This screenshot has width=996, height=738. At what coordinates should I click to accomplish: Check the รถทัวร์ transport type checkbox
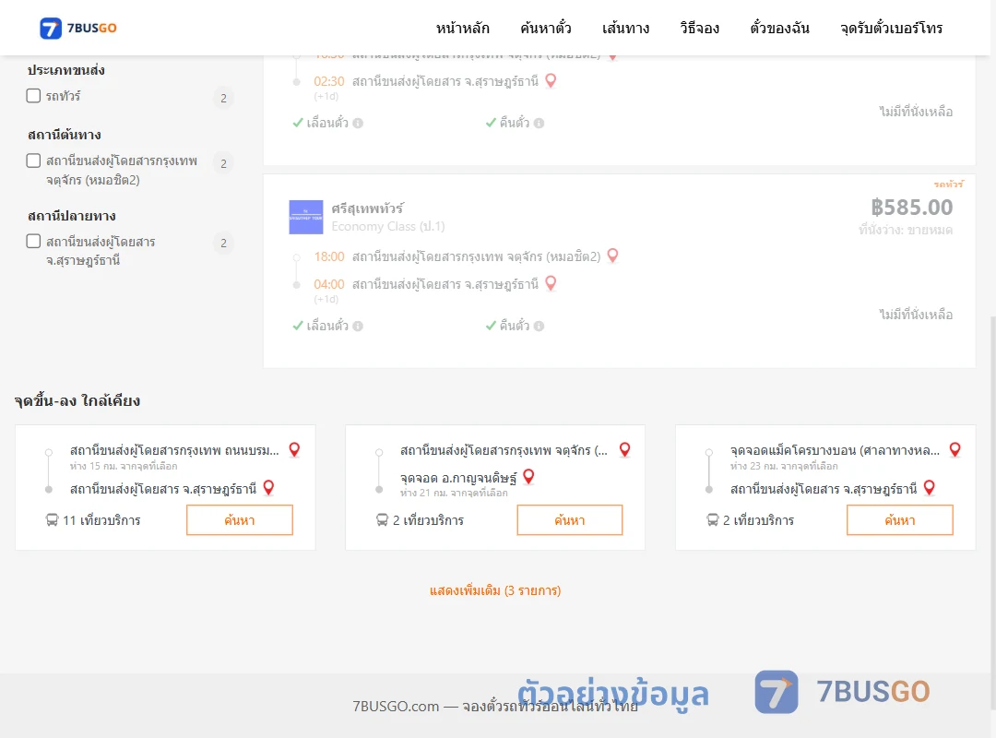34,95
